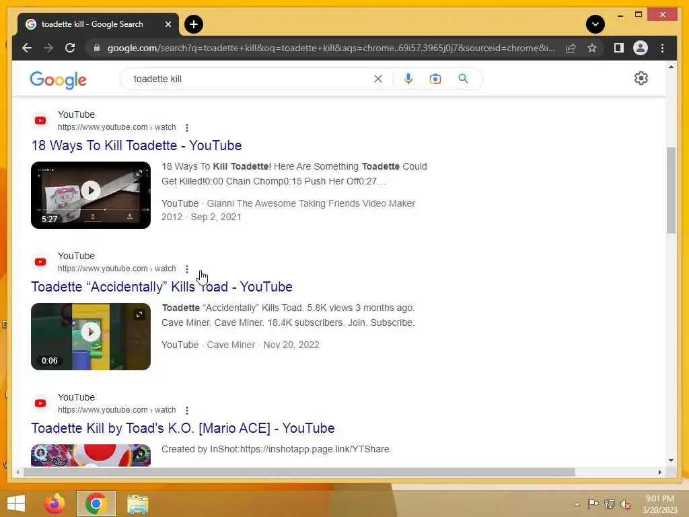Open '18 Ways To Kill Toadette - YouTube' result
This screenshot has width=689, height=517.
coord(137,145)
